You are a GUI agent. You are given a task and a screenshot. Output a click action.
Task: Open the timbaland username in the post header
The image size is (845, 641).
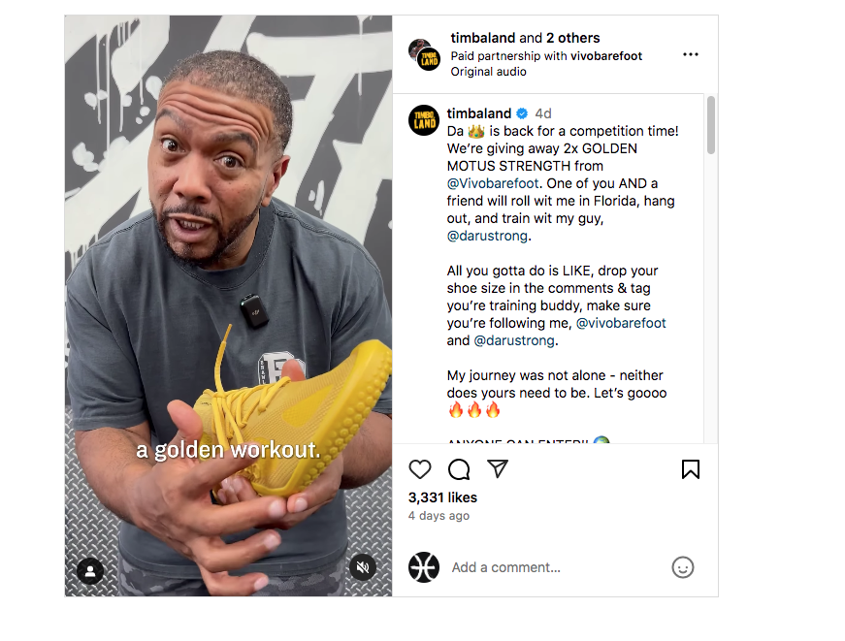(x=483, y=38)
